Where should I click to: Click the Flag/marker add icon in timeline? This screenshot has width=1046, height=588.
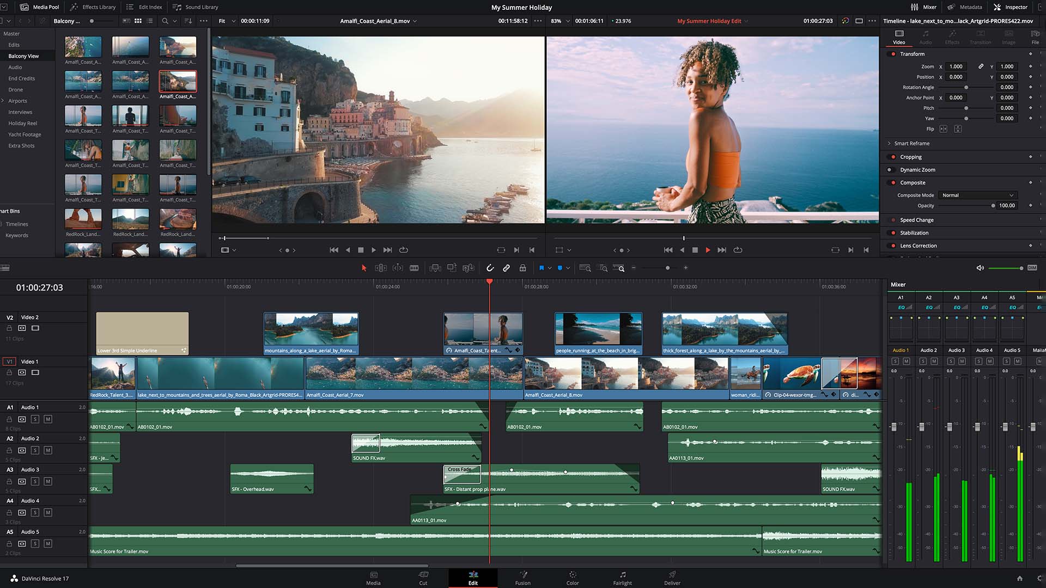[542, 268]
